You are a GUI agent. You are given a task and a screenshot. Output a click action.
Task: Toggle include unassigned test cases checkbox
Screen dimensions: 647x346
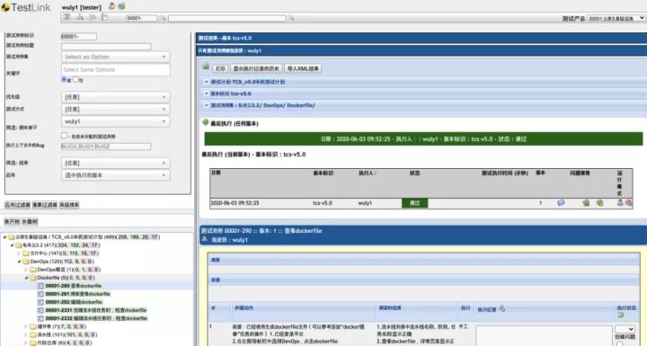64,136
